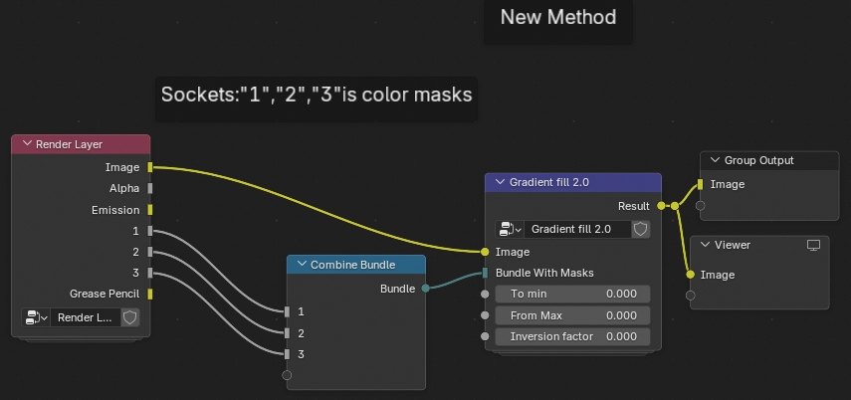Click the Grease Pencil output socket
851x400 pixels.
(x=149, y=294)
